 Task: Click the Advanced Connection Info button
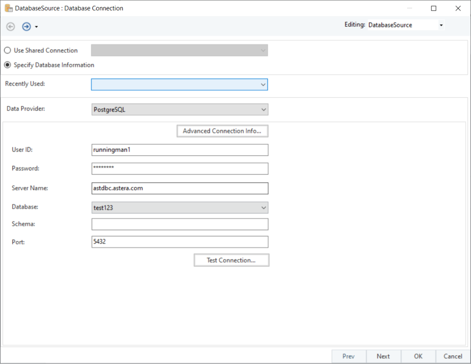(x=222, y=131)
